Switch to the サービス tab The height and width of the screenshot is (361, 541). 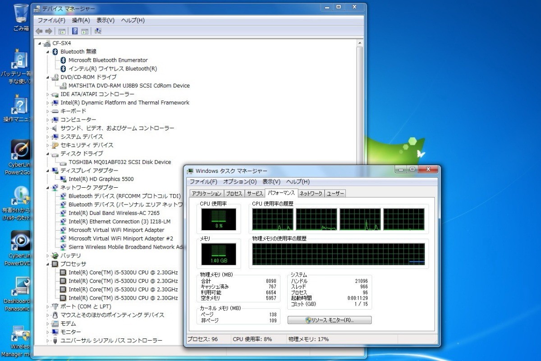coord(255,194)
